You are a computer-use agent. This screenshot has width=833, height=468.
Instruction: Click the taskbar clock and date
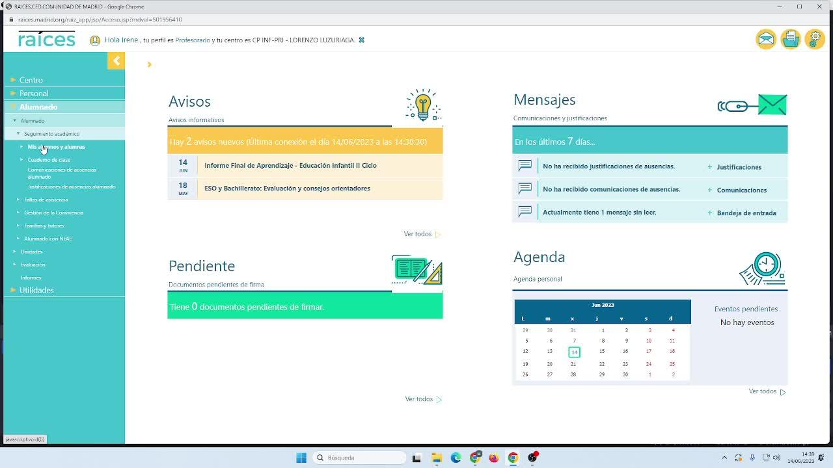coord(800,458)
